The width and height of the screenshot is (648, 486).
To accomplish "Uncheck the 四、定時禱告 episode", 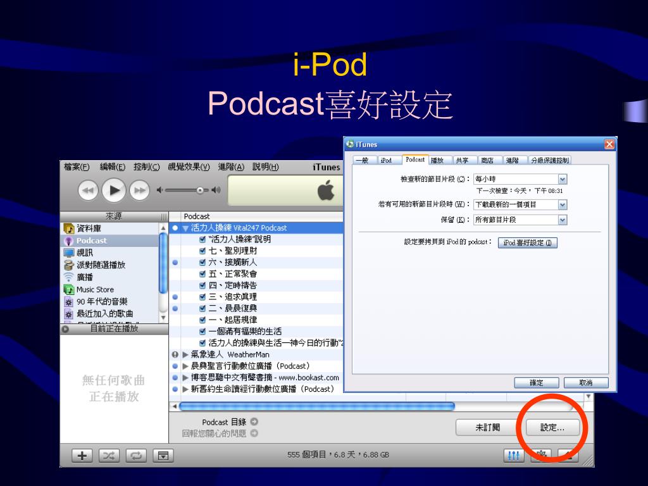I will click(x=202, y=285).
